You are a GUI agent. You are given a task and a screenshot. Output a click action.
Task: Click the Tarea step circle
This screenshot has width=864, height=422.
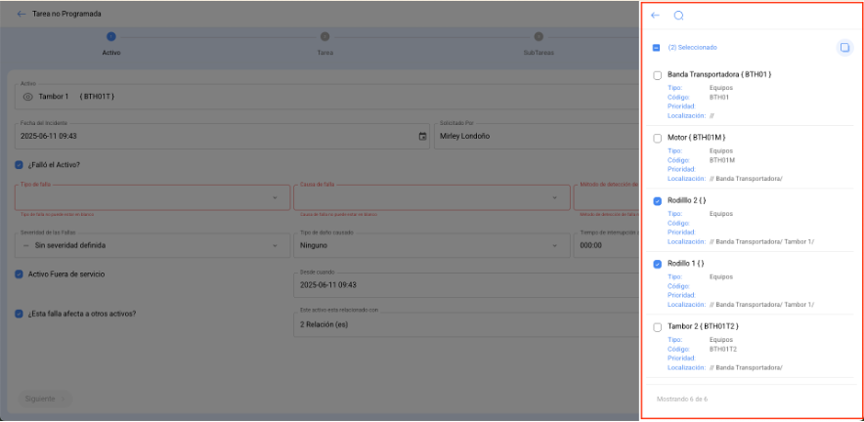click(x=324, y=37)
